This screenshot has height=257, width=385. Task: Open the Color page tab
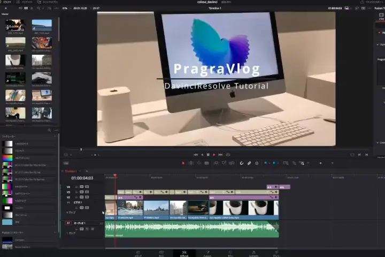tap(230, 254)
